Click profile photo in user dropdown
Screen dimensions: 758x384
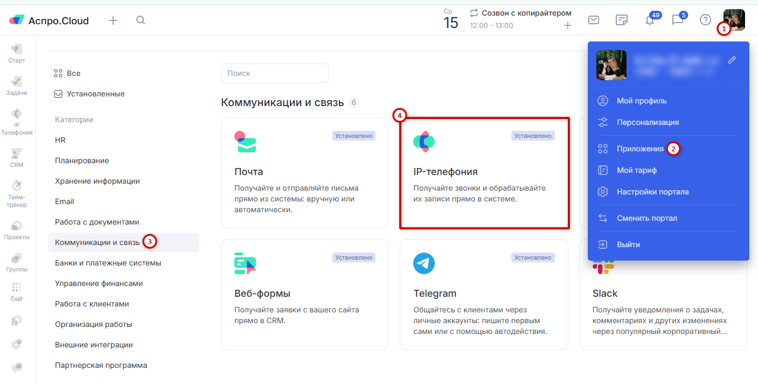click(x=611, y=65)
